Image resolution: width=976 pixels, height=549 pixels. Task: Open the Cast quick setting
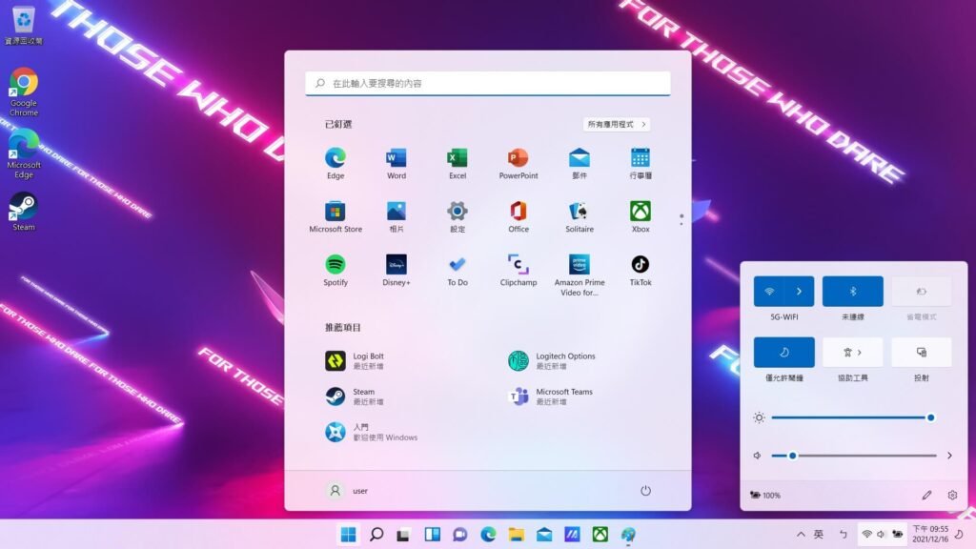pyautogui.click(x=922, y=353)
